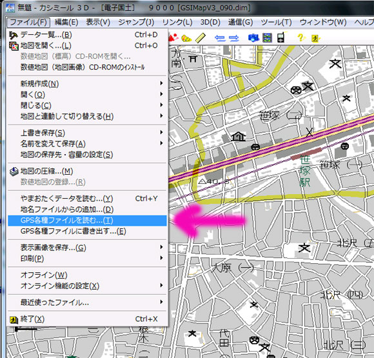Choose 地名ファイルからの追加...(D)
This screenshot has height=358, width=374.
pos(87,210)
